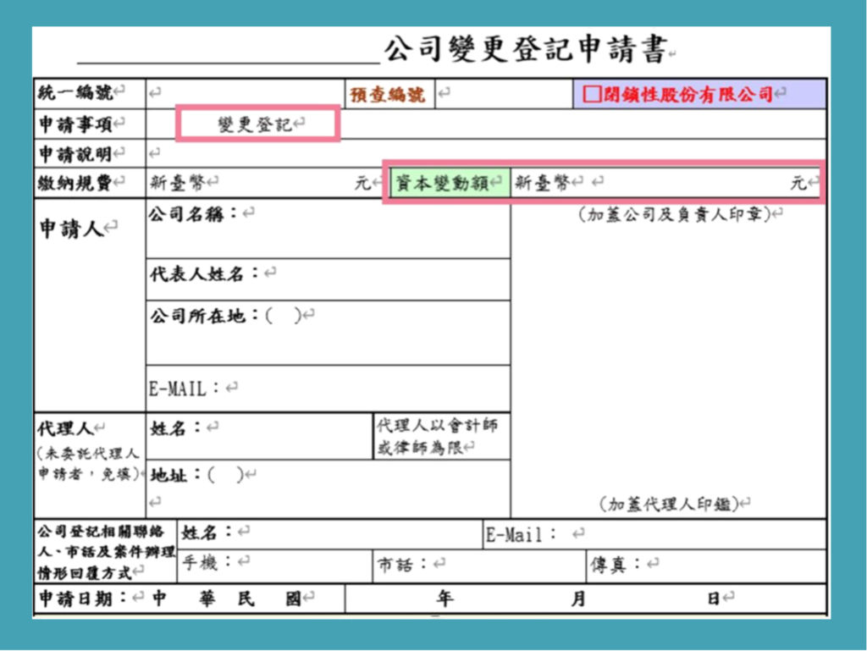
Task: Click the 統一編號 input cell
Action: pyautogui.click(x=246, y=94)
